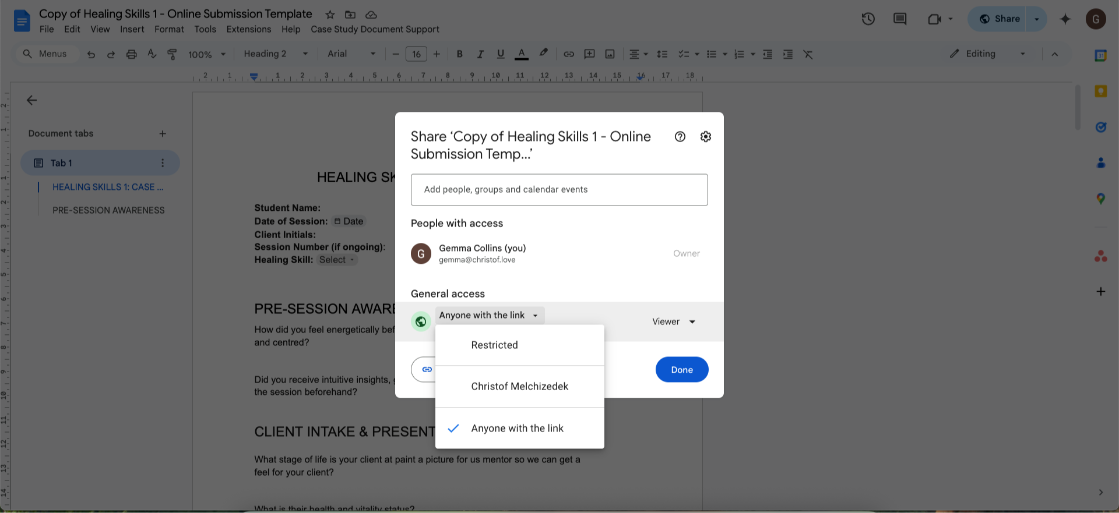Run spelling and grammar check
This screenshot has height=513, width=1119.
152,54
